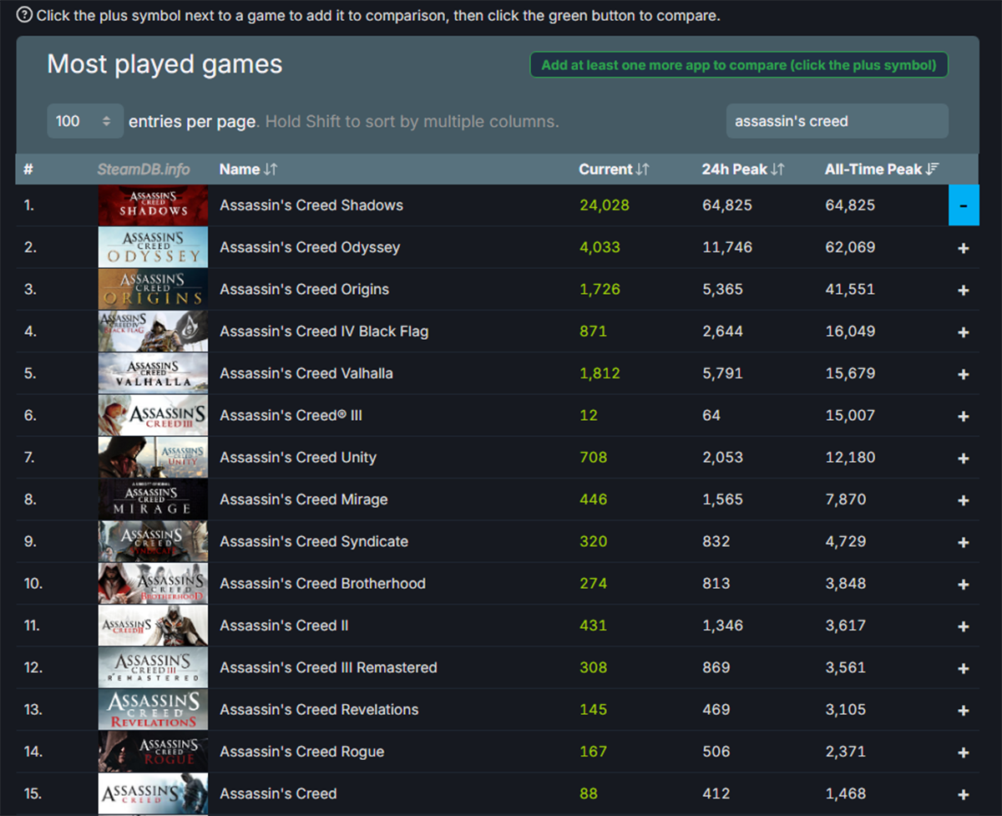This screenshot has width=1002, height=816.
Task: Click plus icon for Assassin's Creed Unity
Action: coord(963,458)
